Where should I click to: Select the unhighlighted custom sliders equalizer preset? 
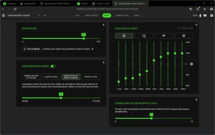point(184,36)
